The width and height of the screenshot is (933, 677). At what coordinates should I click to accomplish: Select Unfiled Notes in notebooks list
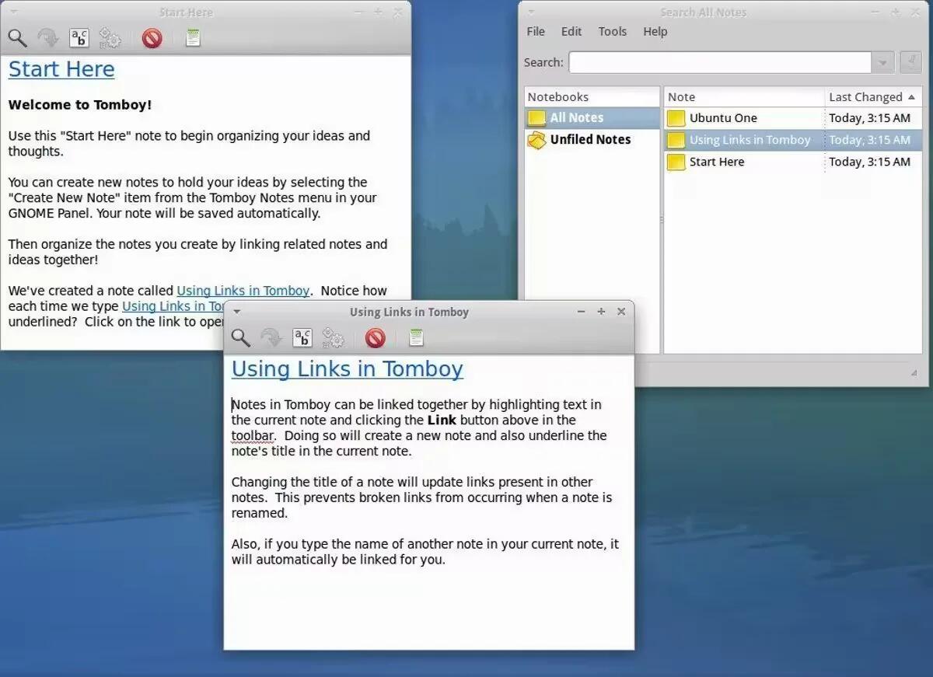592,140
